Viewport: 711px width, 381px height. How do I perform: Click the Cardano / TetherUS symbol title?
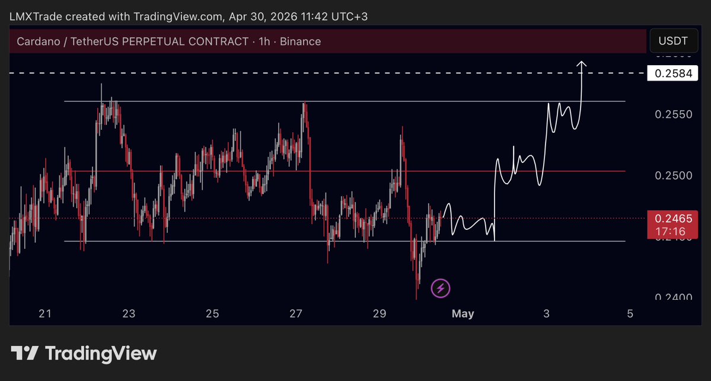point(168,41)
